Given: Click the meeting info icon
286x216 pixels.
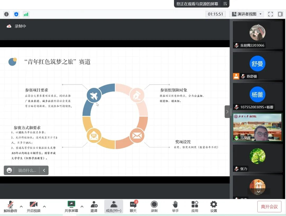Looking at the screenshot, I should 6,14.
